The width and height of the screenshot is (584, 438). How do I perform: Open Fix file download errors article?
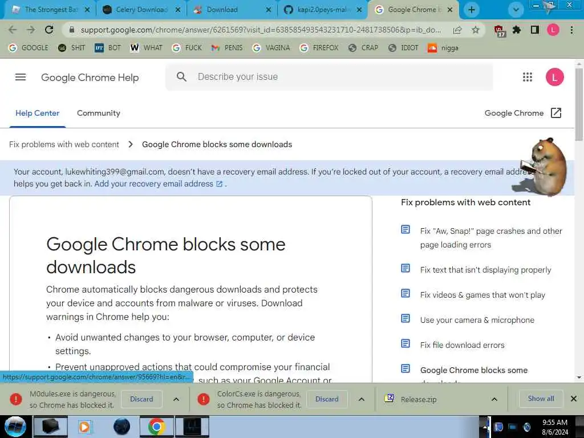pos(462,345)
